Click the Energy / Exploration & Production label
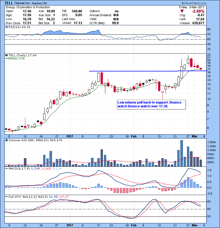Viewport: 220px width, 228px height. point(28,7)
